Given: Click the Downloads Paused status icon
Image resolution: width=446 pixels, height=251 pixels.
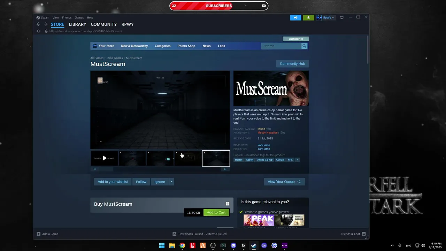Looking at the screenshot, I should (x=175, y=234).
